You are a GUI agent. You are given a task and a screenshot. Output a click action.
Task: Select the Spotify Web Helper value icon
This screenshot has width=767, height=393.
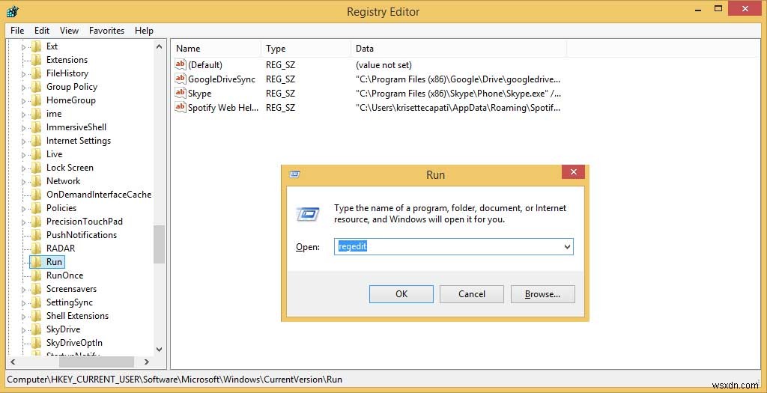[x=181, y=106]
